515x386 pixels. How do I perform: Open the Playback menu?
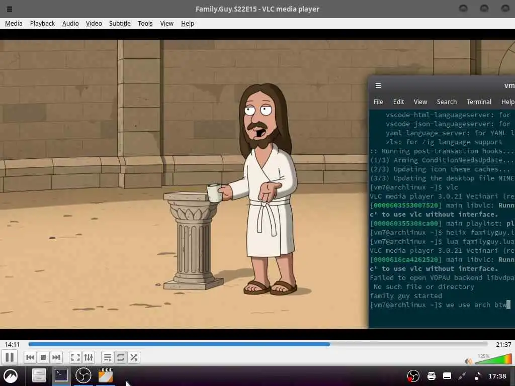(42, 23)
